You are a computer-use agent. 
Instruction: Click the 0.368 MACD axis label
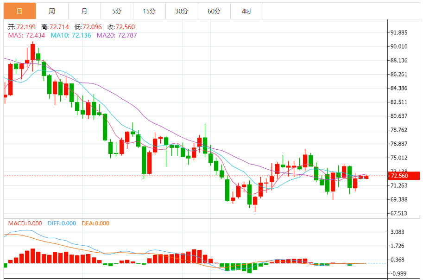(398, 260)
